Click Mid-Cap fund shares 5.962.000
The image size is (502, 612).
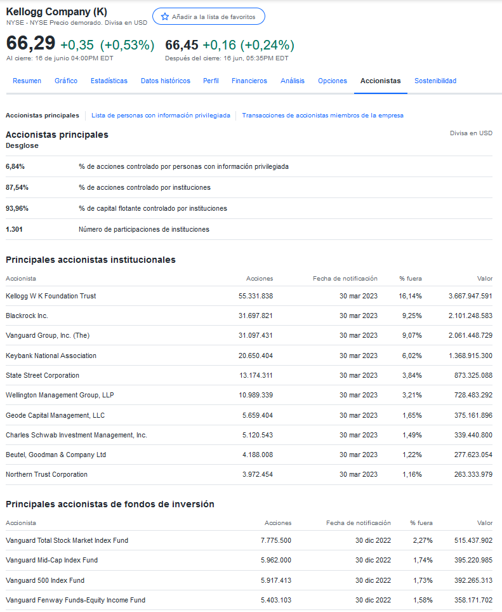coord(276,561)
